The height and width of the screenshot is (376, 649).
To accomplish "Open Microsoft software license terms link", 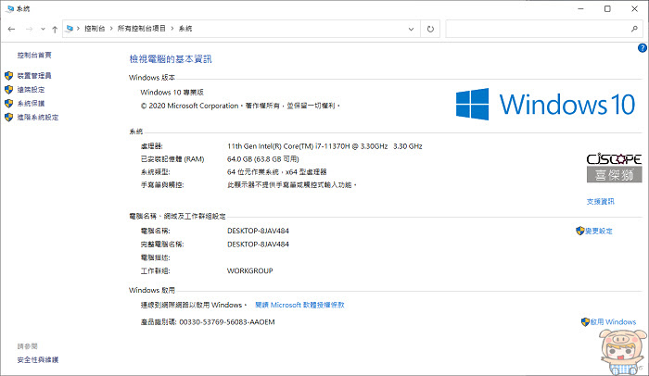I will (x=299, y=305).
